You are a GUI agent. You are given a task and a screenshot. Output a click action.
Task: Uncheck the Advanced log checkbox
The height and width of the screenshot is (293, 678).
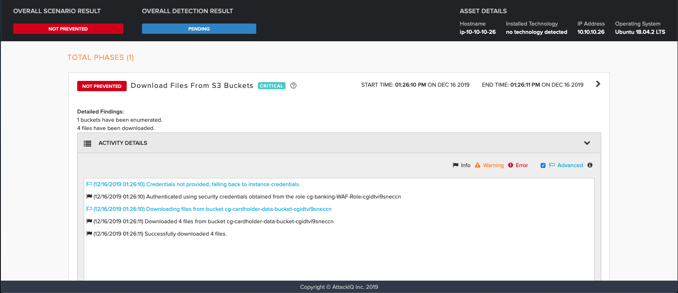click(x=543, y=165)
